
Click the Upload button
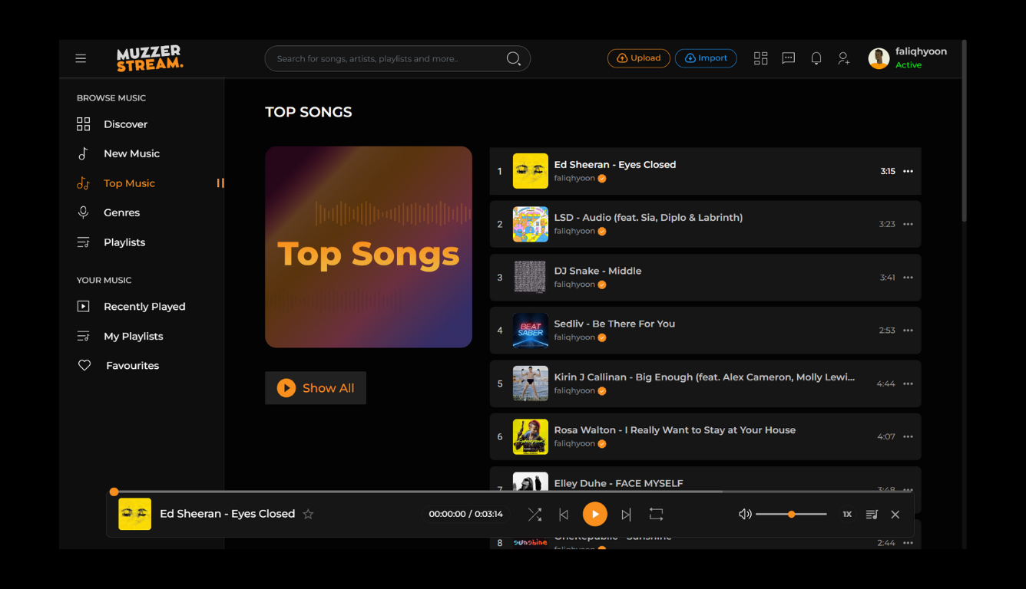(639, 58)
